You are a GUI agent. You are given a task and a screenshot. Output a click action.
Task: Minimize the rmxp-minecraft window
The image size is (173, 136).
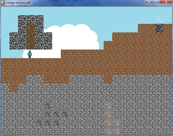coord(149,2)
